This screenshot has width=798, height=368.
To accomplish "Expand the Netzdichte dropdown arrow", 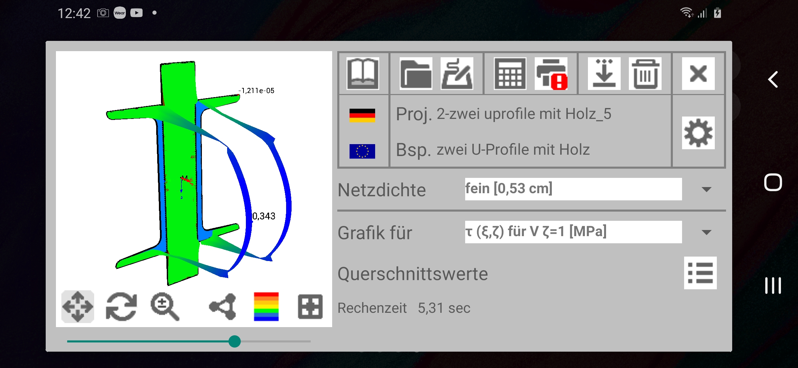I will tap(706, 189).
